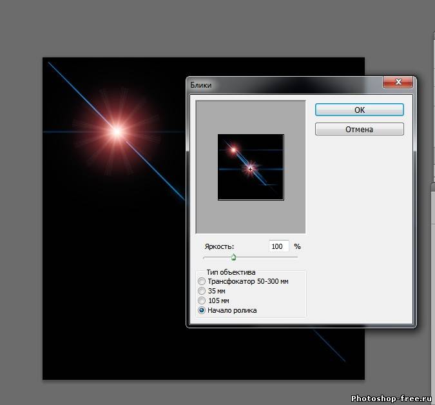
Task: Select the Трансфокатор 50-300 мм lens type
Action: pyautogui.click(x=202, y=281)
